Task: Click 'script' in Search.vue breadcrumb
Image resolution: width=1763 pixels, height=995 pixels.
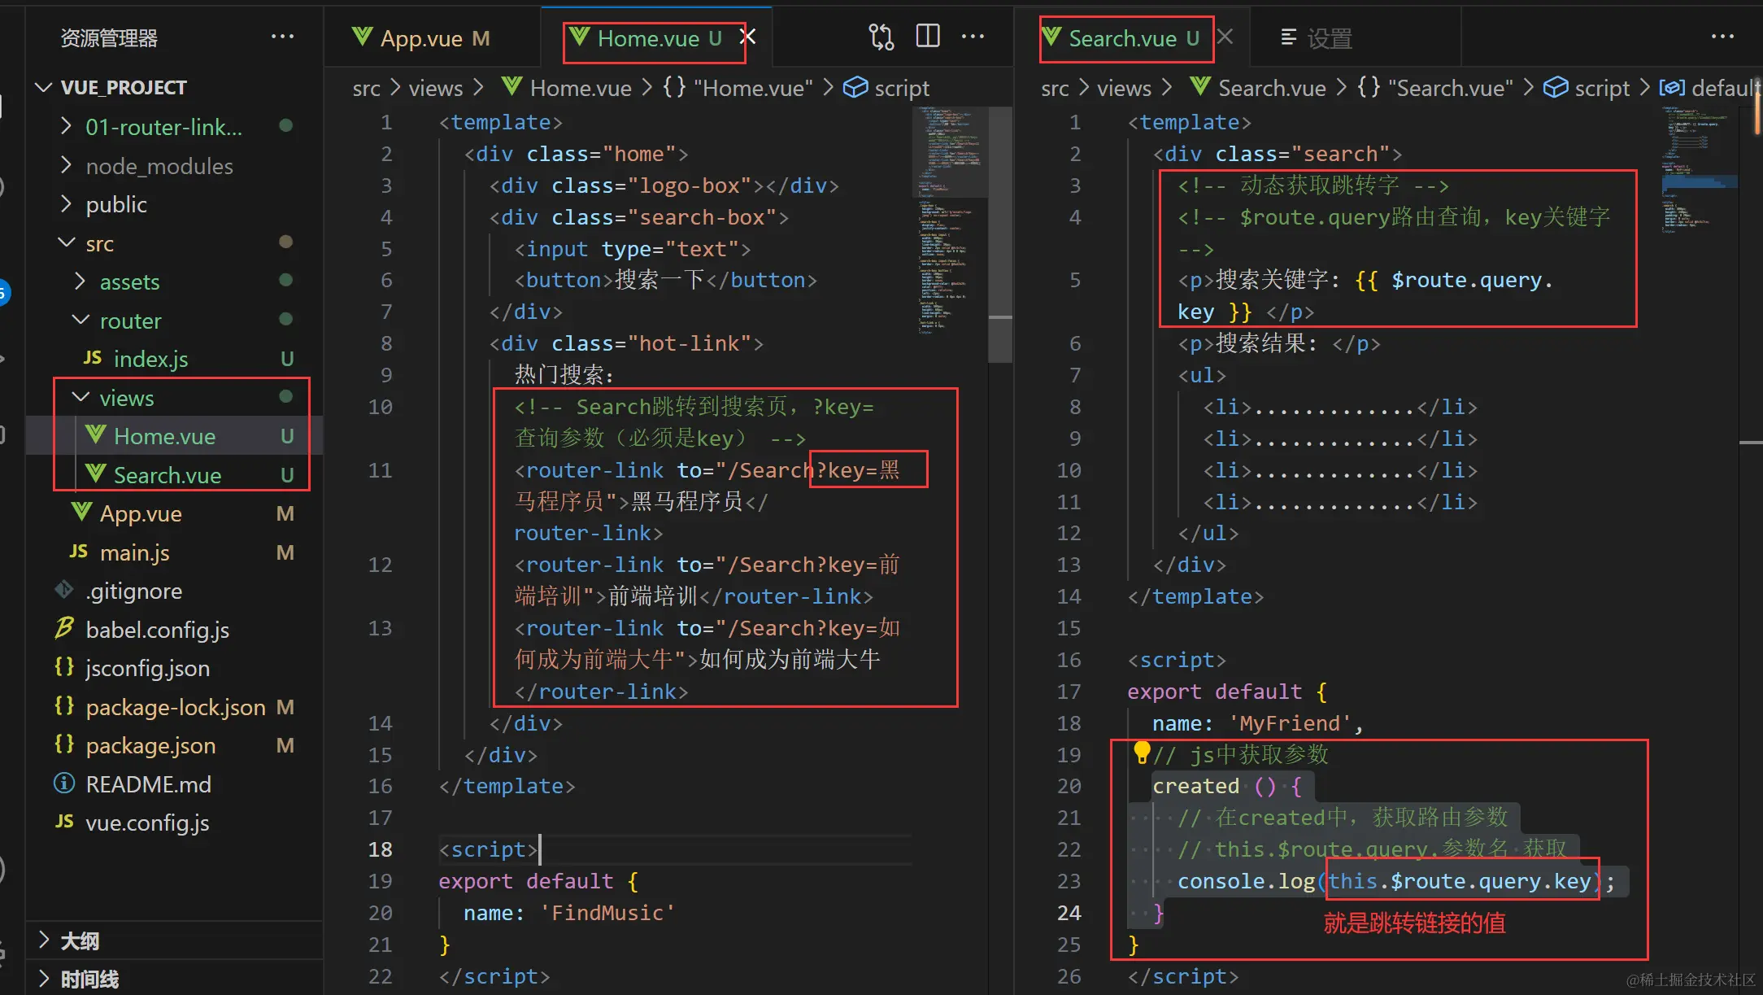Action: 1602,88
